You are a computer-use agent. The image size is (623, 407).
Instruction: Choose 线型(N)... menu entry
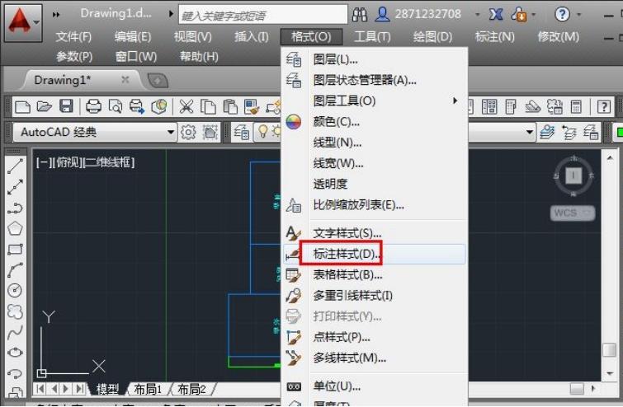point(374,143)
